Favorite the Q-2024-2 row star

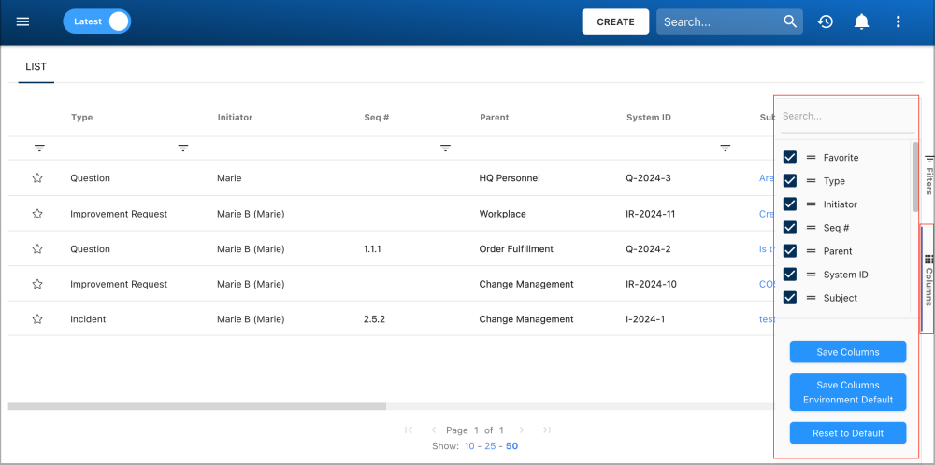(x=37, y=249)
